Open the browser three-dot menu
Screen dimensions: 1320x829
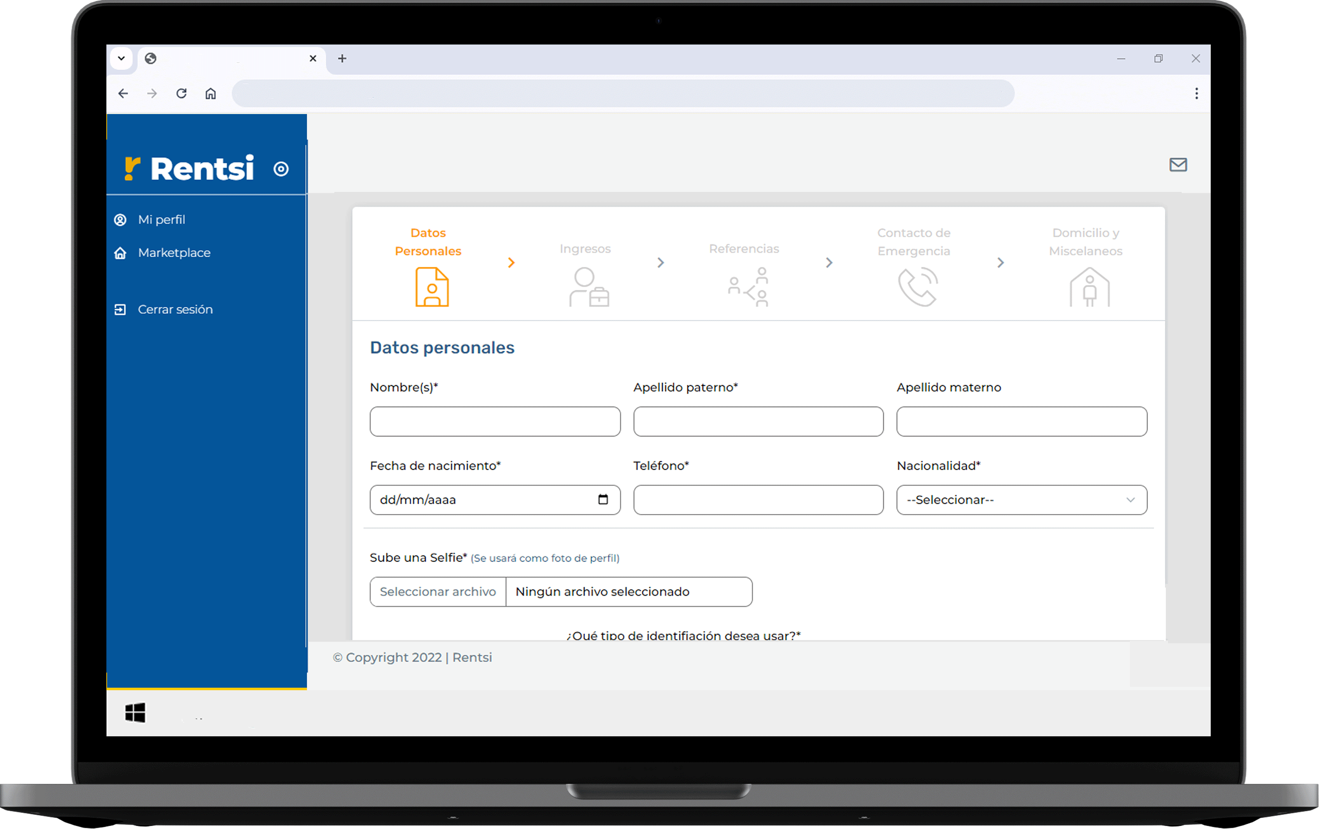(x=1197, y=93)
